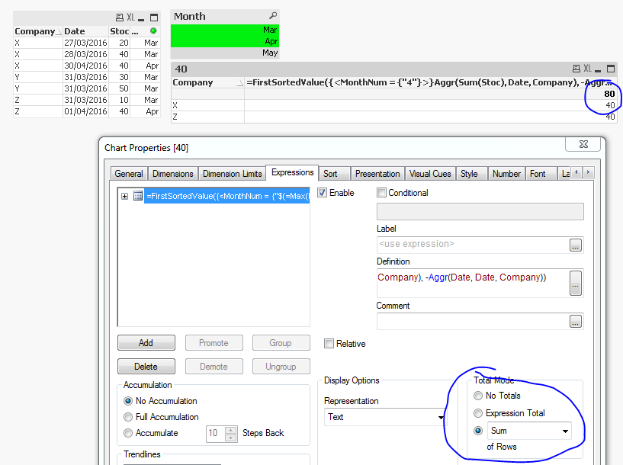The image size is (623, 465).
Task: Click the Demote button
Action: point(214,367)
